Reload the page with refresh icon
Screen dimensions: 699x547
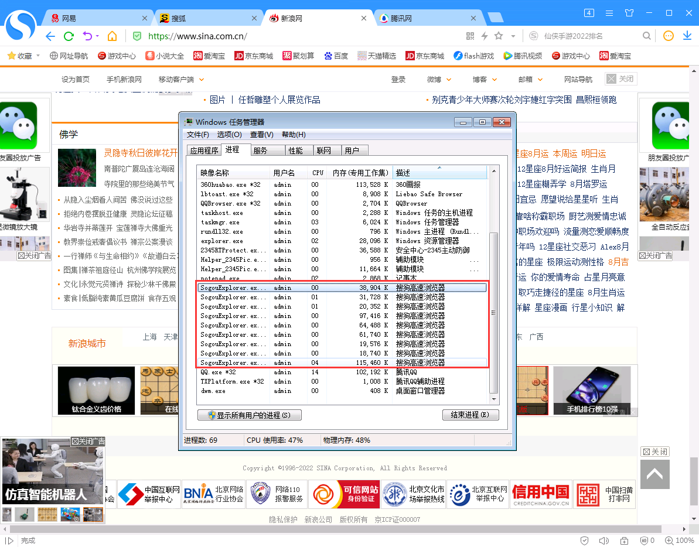click(69, 36)
